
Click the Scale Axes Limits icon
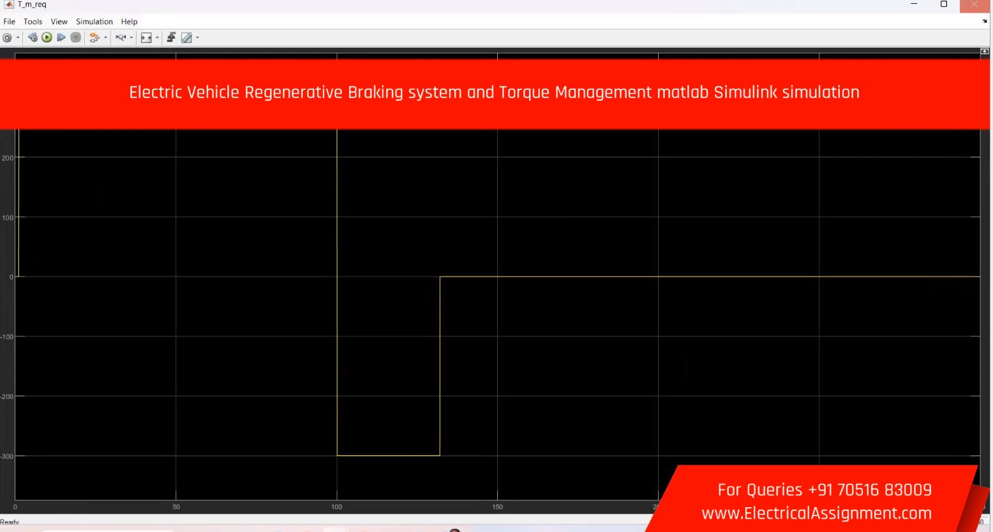tap(146, 38)
